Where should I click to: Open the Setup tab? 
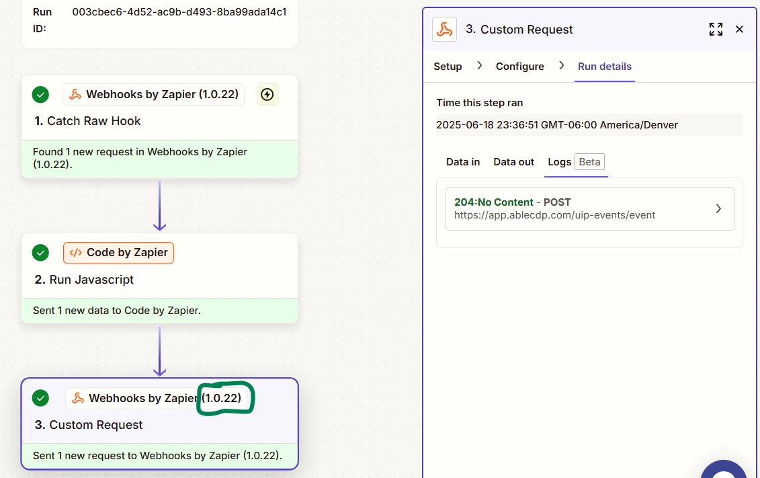[x=448, y=67]
